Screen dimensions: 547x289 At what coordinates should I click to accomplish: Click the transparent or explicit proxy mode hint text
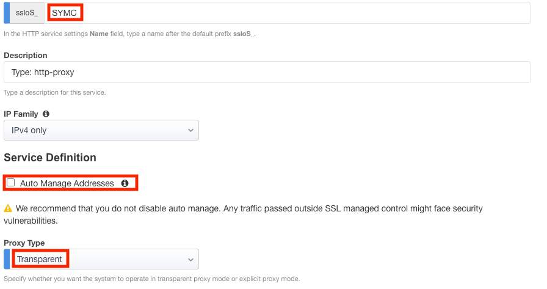coord(152,279)
